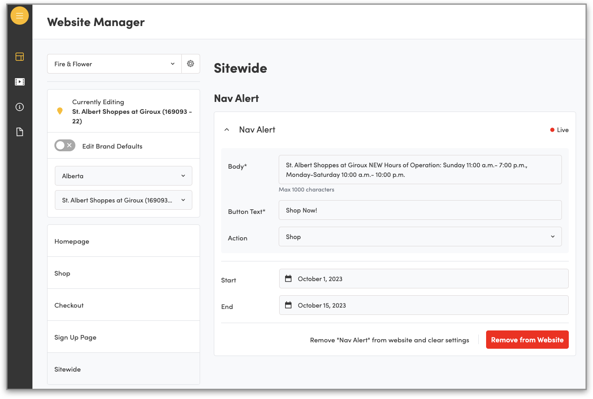Select the Sign Up Page section
The height and width of the screenshot is (399, 593).
click(123, 337)
